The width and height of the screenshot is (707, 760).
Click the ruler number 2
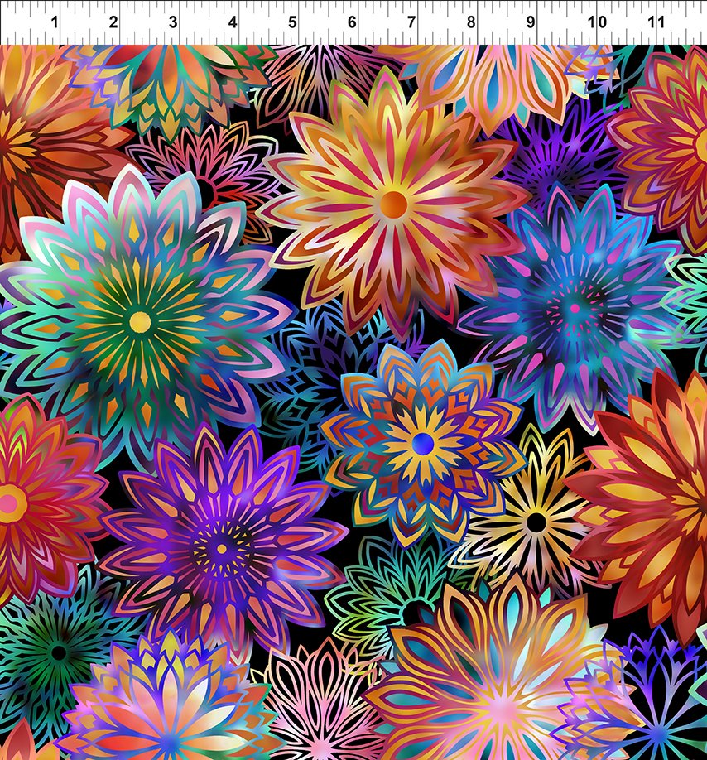[x=113, y=22]
